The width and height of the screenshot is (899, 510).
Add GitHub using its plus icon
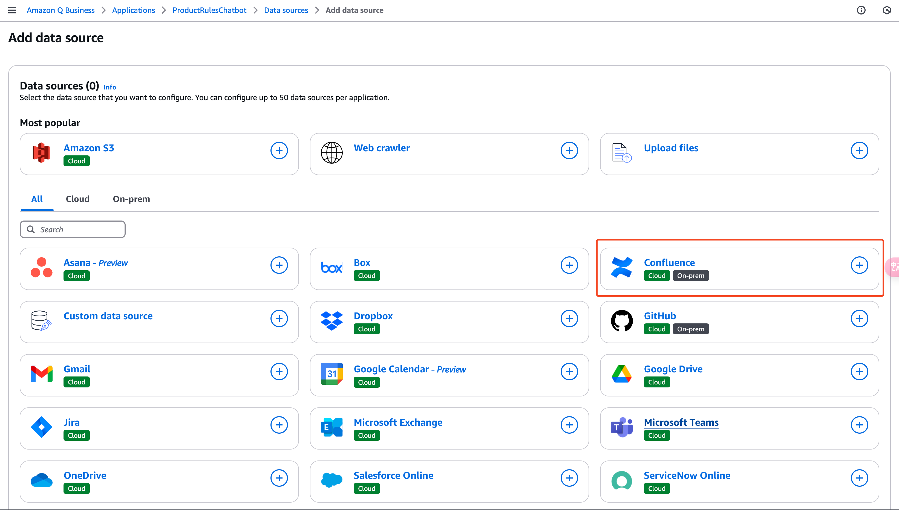coord(859,318)
